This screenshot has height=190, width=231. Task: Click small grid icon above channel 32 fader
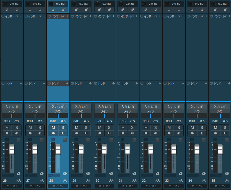(x=157, y=140)
